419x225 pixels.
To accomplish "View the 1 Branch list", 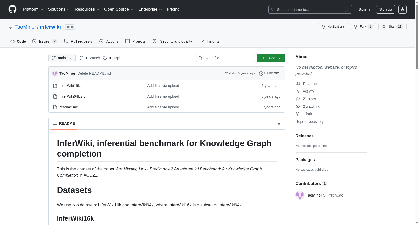I will pyautogui.click(x=90, y=58).
